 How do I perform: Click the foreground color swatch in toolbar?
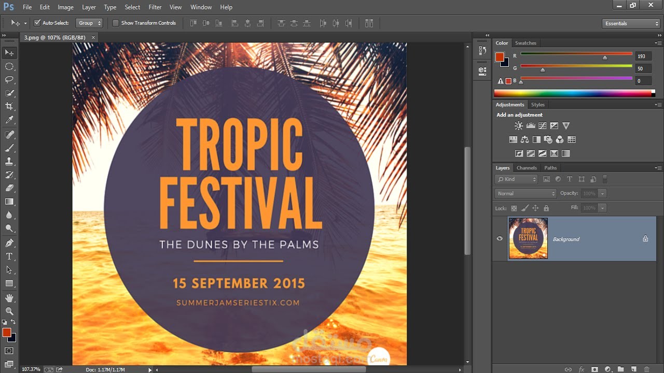coord(6,332)
